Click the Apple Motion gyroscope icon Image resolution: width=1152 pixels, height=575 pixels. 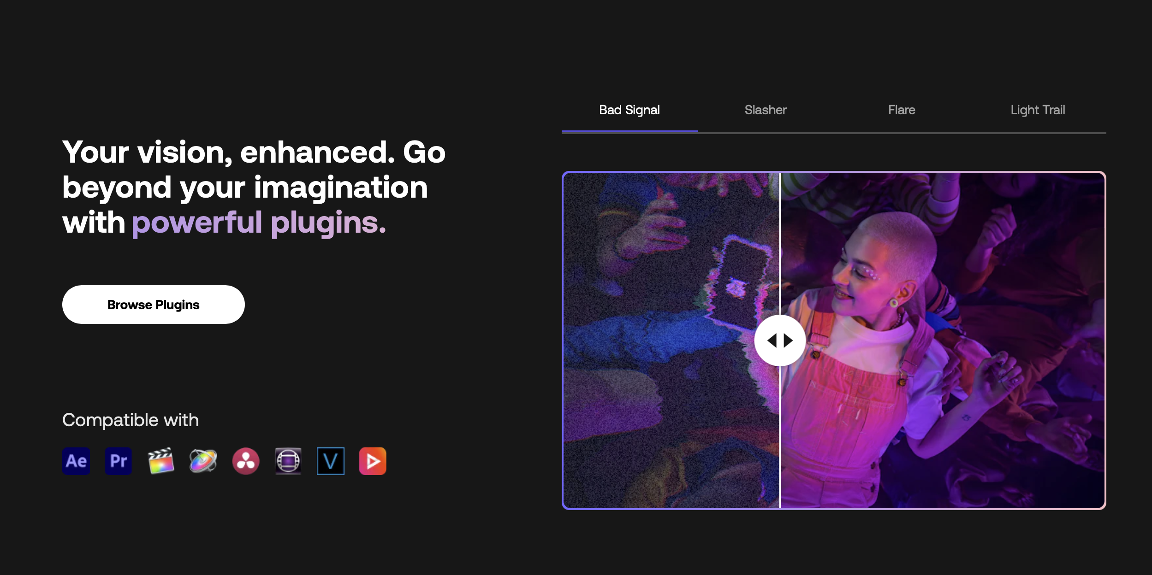[203, 461]
